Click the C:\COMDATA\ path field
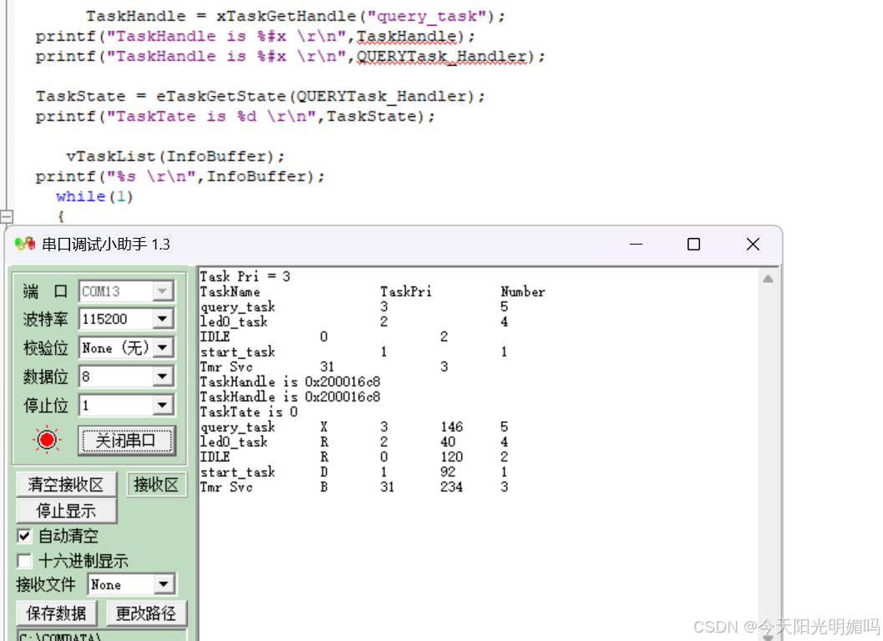Image resolution: width=883 pixels, height=641 pixels. [x=101, y=636]
